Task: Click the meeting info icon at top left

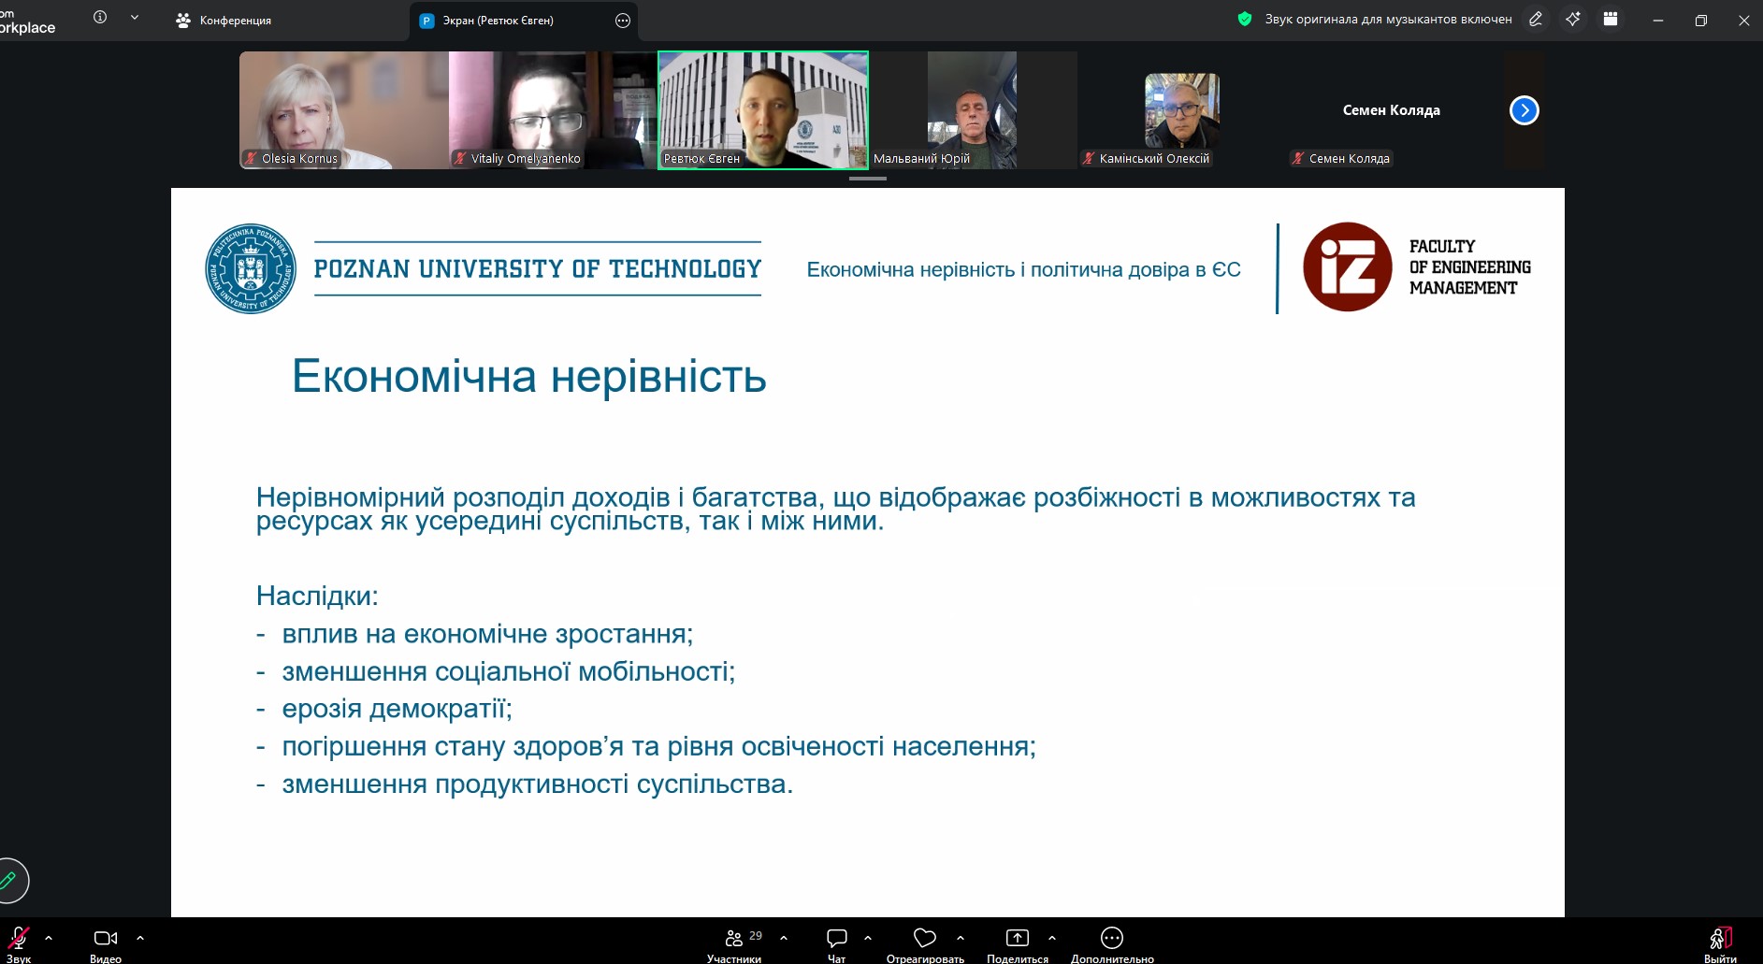Action: [x=100, y=18]
